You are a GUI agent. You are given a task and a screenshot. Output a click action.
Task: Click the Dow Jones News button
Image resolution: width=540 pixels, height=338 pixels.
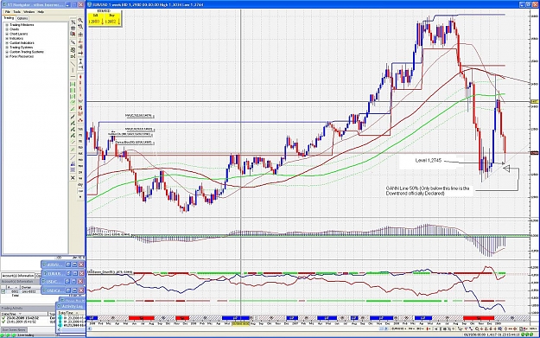(14, 329)
